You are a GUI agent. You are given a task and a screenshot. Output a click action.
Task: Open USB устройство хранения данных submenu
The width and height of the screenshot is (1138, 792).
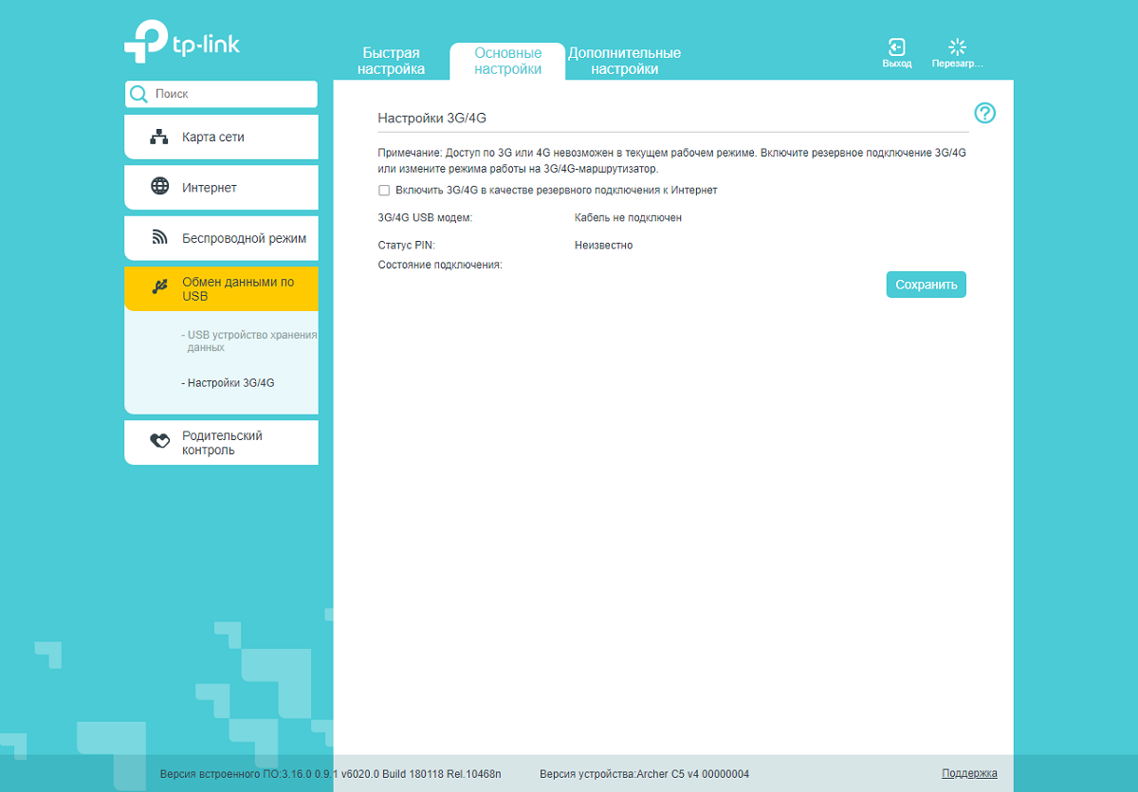pyautogui.click(x=248, y=341)
